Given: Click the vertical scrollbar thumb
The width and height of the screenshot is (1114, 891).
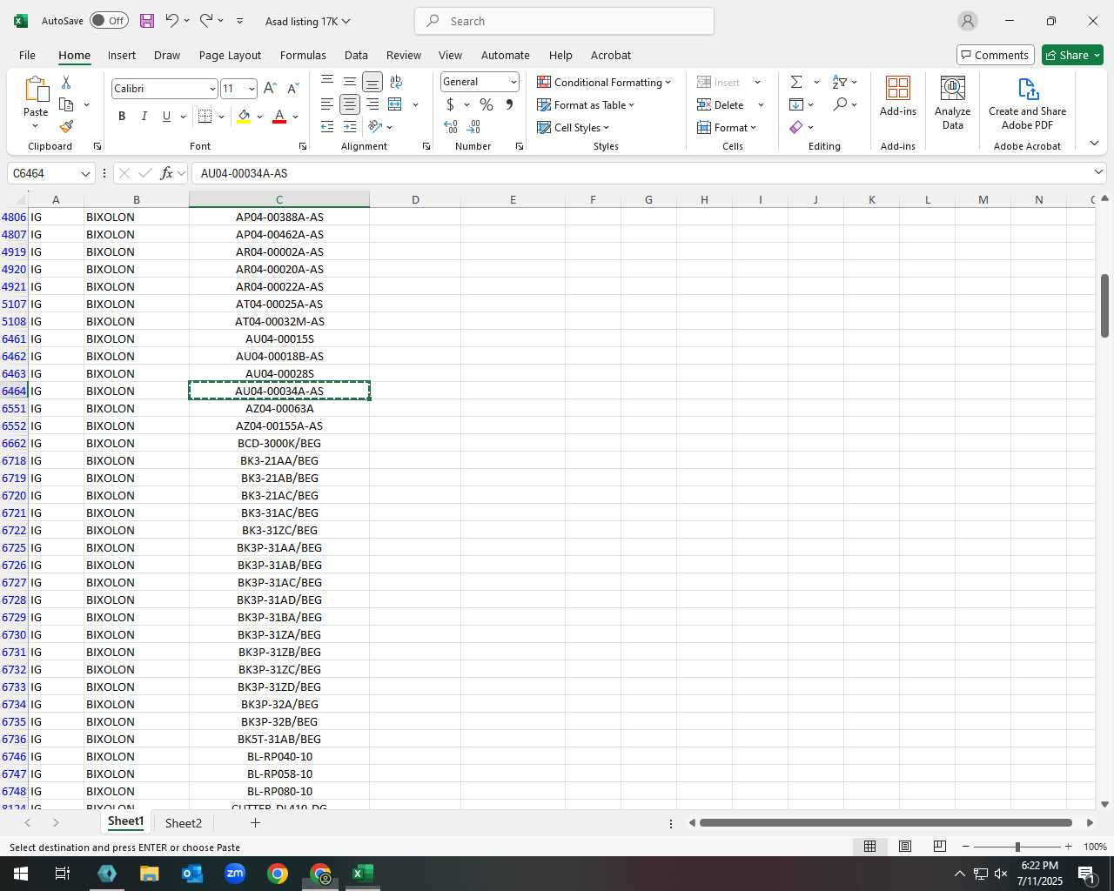Looking at the screenshot, I should 1104,305.
